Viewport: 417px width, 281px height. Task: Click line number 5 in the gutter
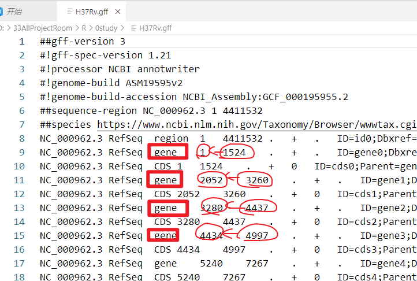(22, 97)
